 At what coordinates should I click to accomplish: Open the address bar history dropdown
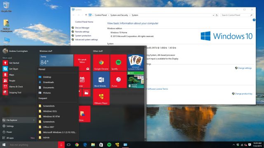pyautogui.click(x=213, y=15)
